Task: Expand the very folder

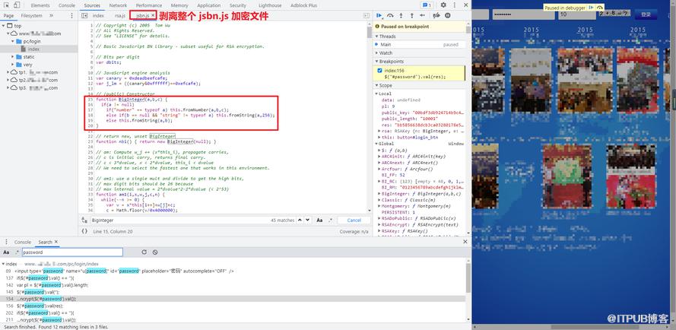Action: [14, 65]
